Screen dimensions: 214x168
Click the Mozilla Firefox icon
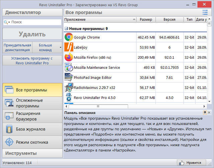[69, 57]
